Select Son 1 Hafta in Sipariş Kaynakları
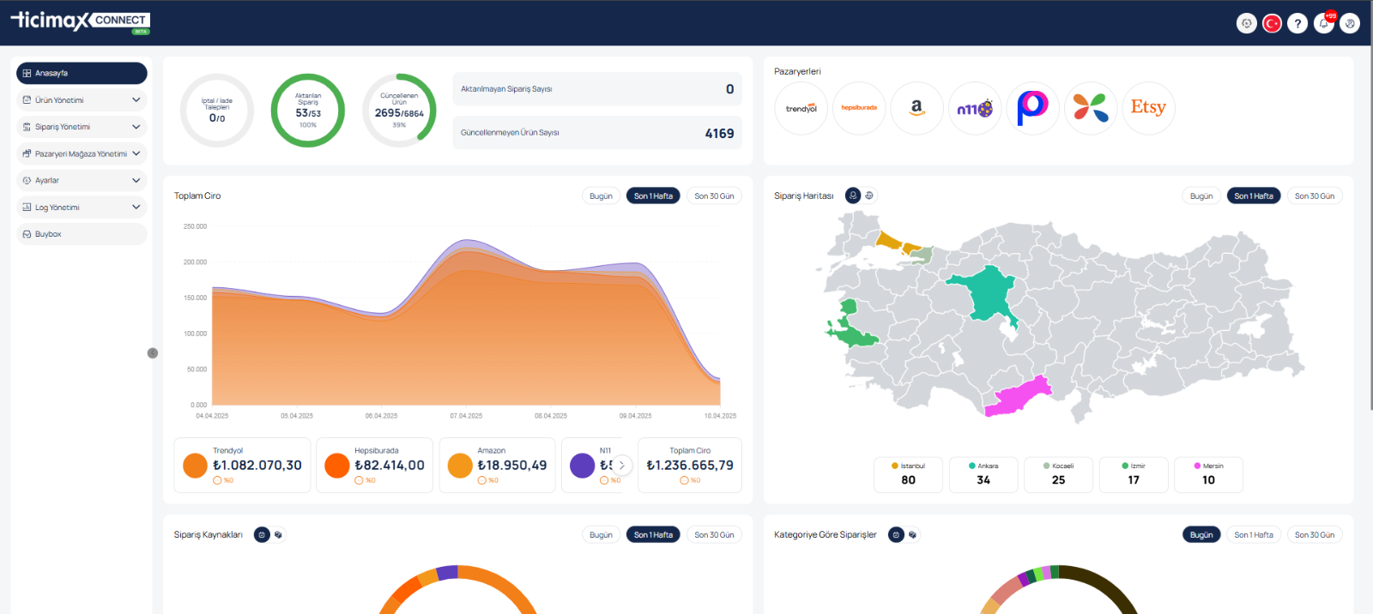 (x=653, y=535)
